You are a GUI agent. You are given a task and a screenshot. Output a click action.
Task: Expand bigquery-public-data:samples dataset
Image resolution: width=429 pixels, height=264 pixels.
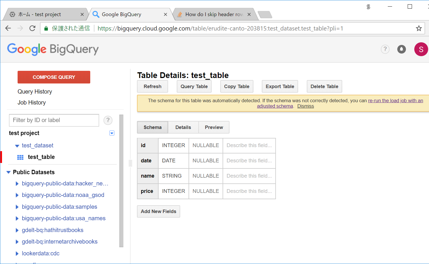[x=17, y=207]
